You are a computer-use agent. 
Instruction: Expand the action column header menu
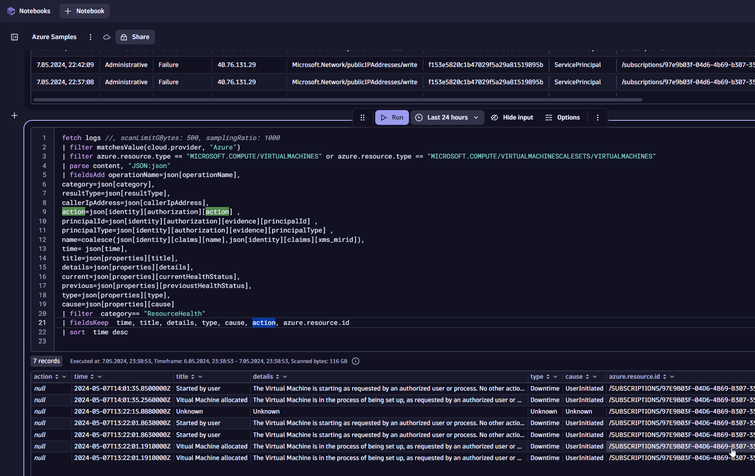pyautogui.click(x=64, y=377)
